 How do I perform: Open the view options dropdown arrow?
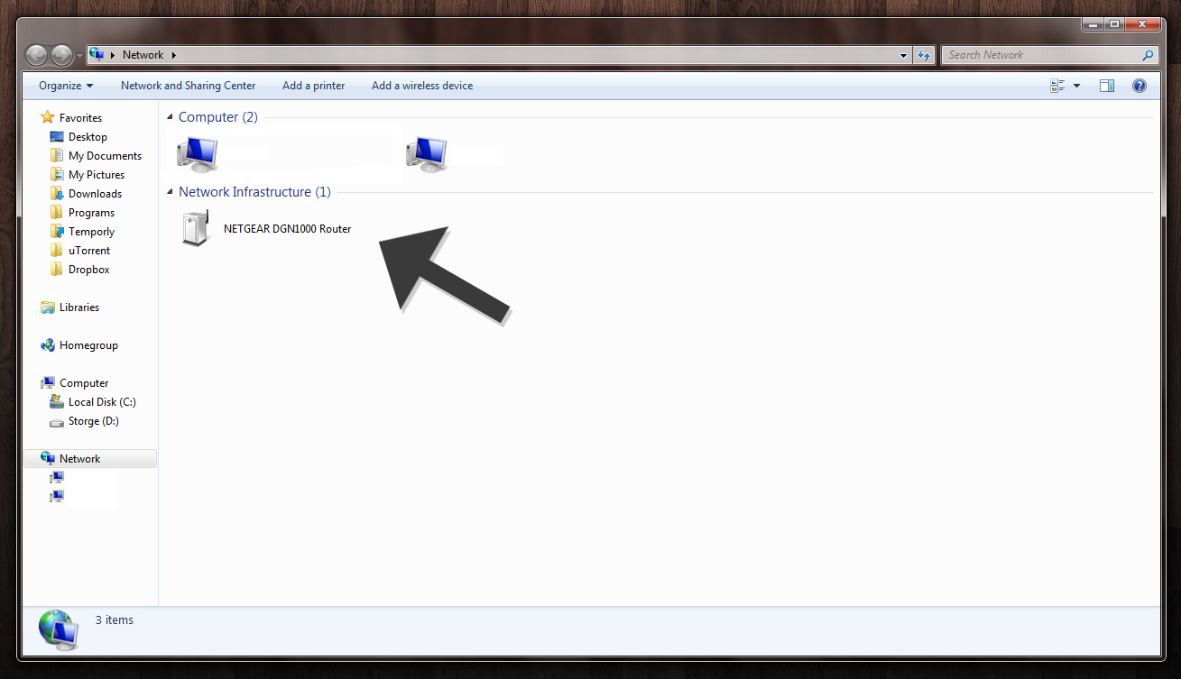tap(1076, 86)
